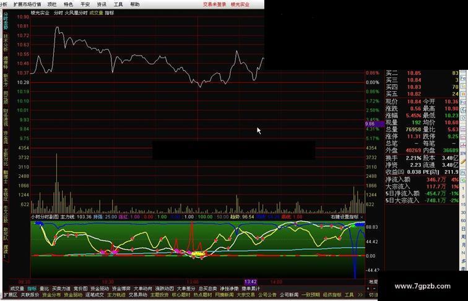Image resolution: width=468 pixels, height=301 pixels.
Task: Open the 大单动向 tab
Action: tap(143, 289)
